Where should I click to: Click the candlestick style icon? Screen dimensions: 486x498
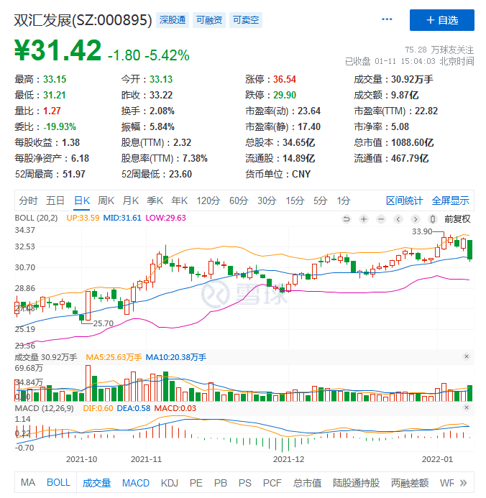pyautogui.click(x=432, y=219)
